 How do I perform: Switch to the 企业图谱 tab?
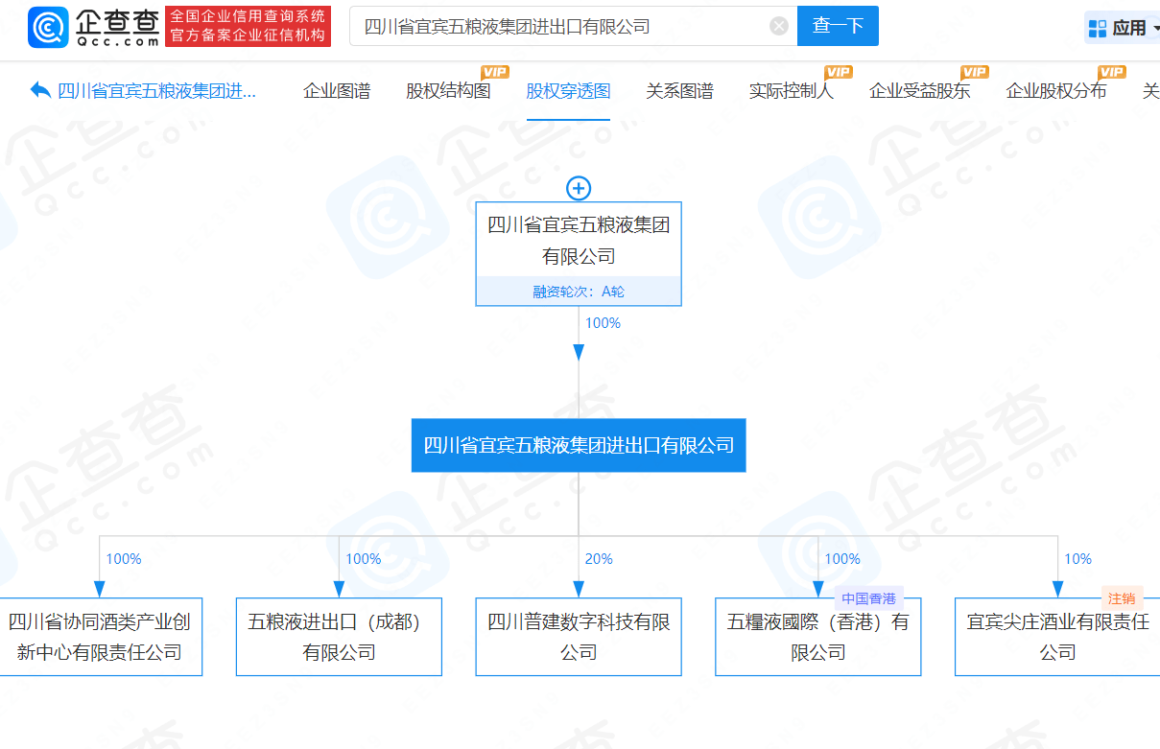337,91
